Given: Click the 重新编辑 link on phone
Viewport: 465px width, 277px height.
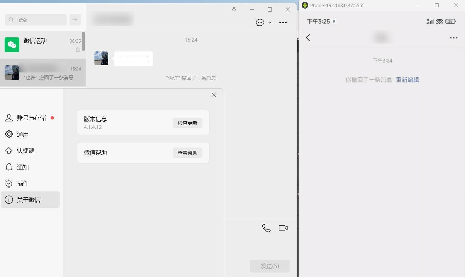Looking at the screenshot, I should (x=407, y=80).
